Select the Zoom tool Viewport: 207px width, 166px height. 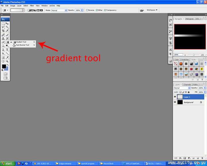point(7,61)
